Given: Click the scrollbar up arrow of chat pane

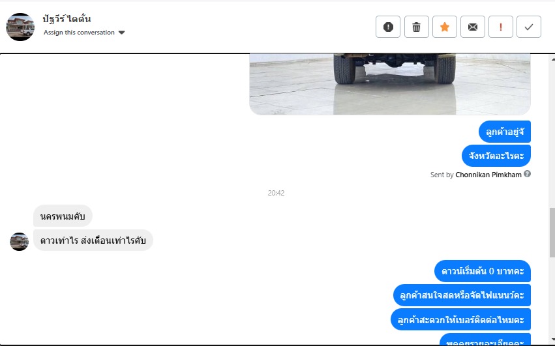Looking at the screenshot, I should 552,59.
